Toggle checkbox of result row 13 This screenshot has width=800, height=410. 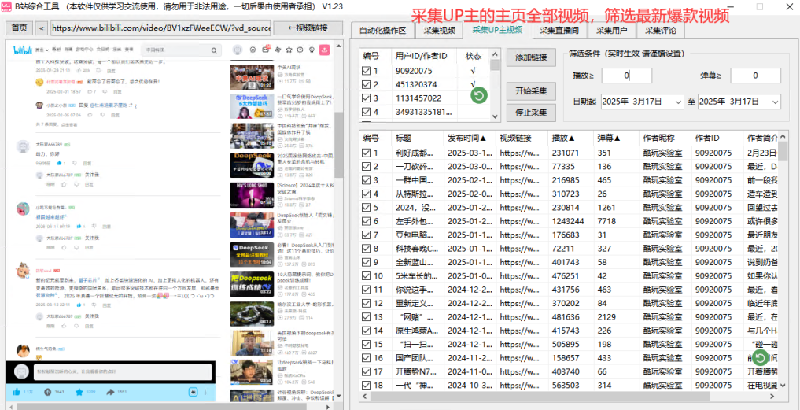click(366, 316)
